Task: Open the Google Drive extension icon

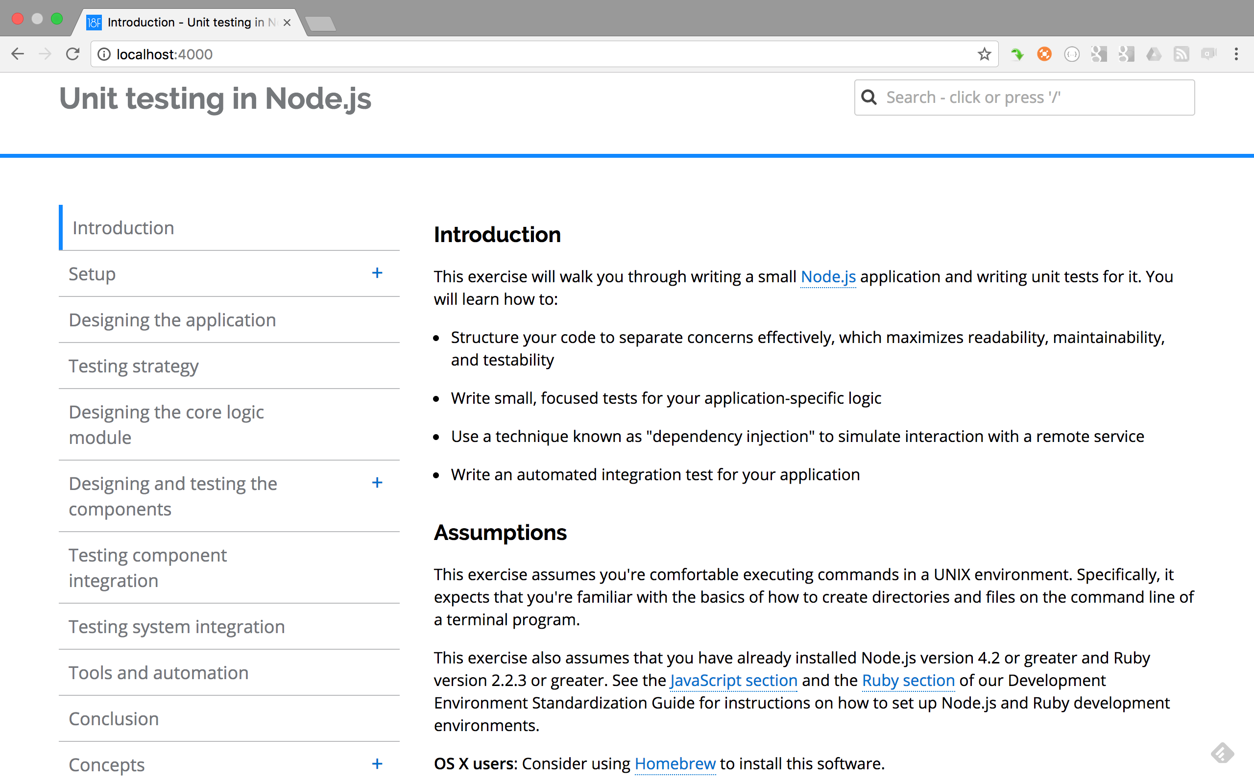Action: click(x=1154, y=54)
